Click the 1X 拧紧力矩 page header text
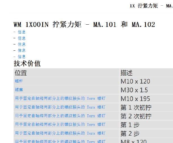 point(151,6)
